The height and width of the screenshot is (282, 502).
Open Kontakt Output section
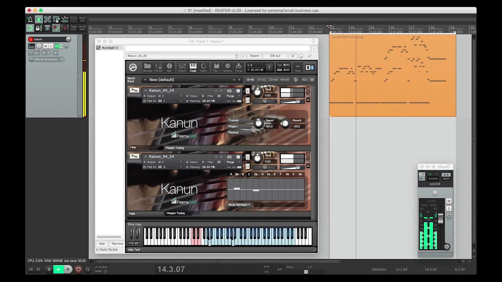tap(182, 67)
